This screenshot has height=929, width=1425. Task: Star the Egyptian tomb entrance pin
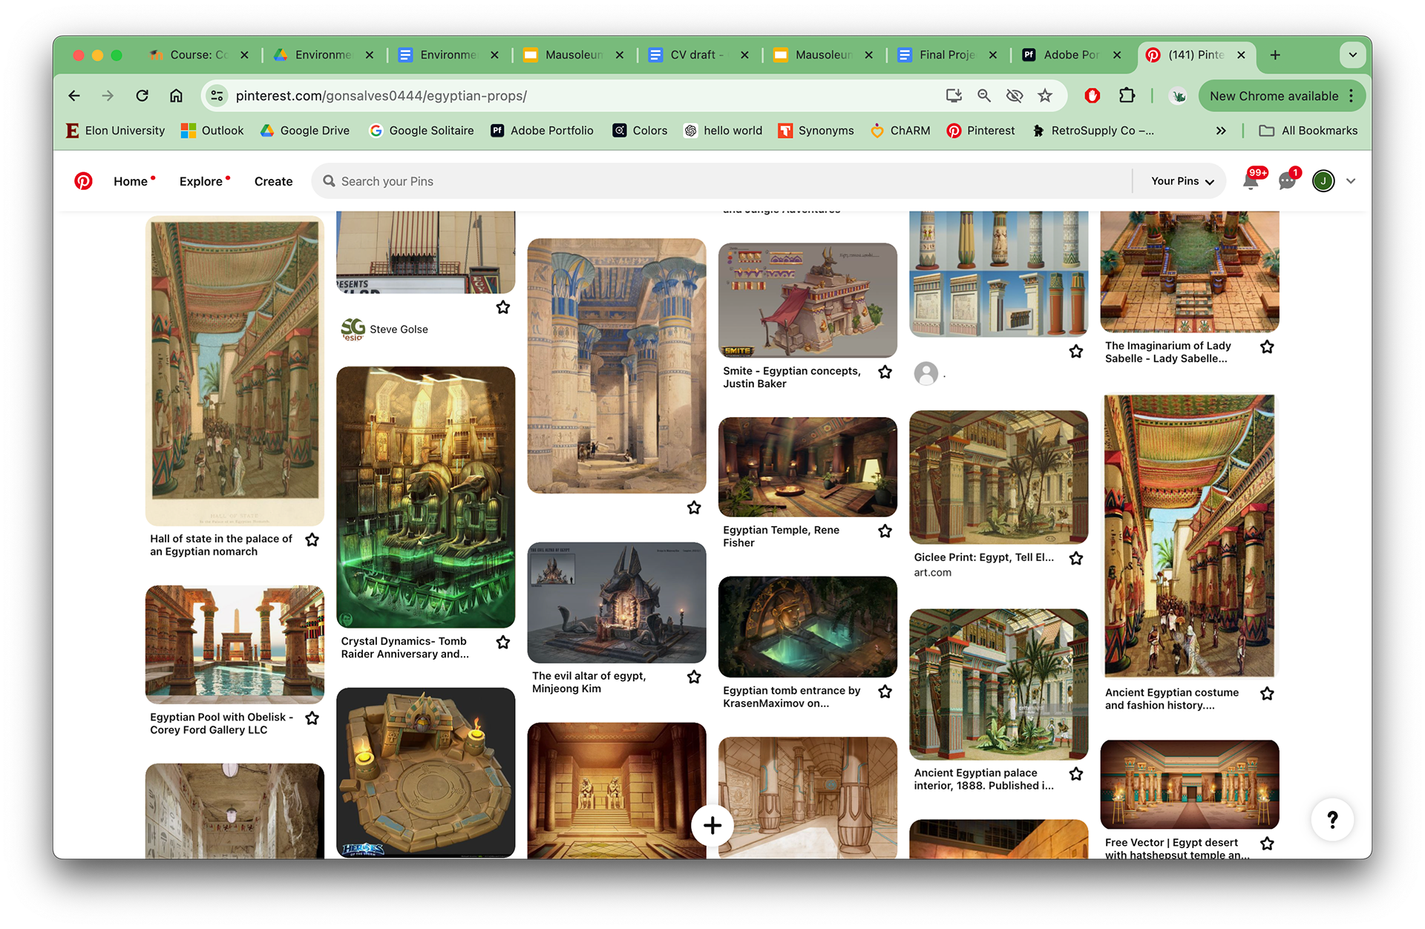885,692
